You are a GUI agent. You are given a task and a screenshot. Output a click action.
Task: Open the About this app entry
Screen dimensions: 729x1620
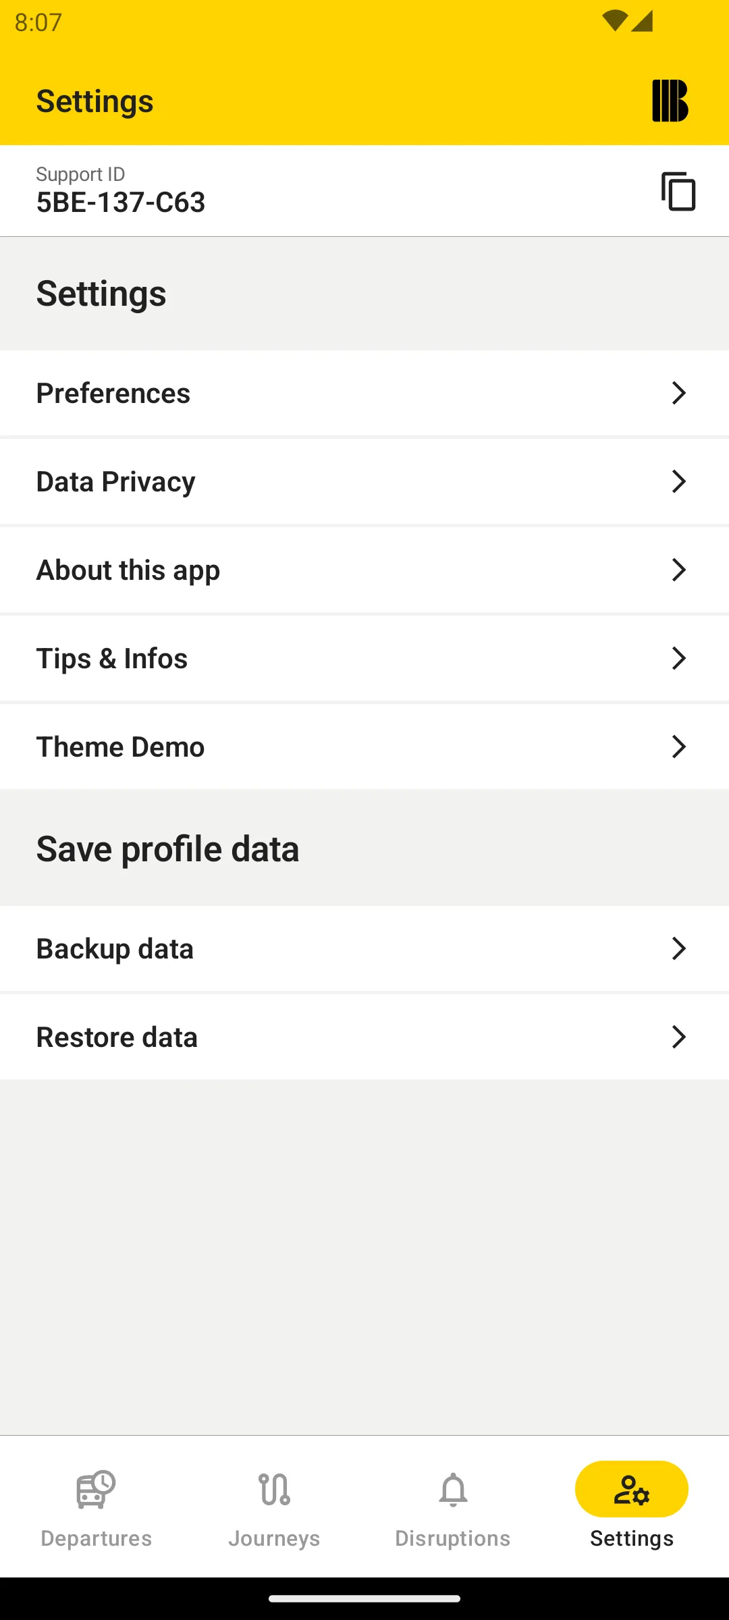tap(128, 570)
